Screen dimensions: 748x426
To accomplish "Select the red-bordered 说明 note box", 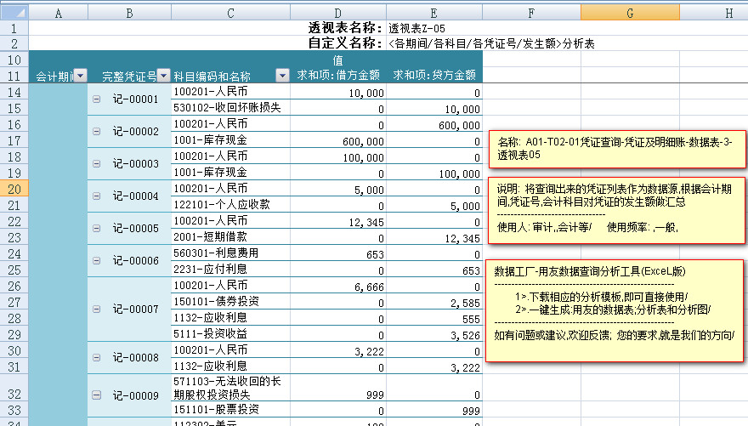I will click(615, 209).
